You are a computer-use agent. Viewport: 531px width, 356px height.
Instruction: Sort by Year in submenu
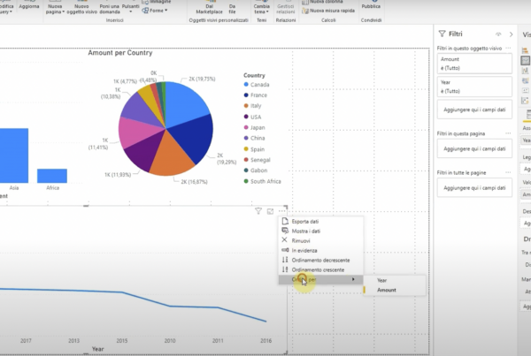pos(395,280)
